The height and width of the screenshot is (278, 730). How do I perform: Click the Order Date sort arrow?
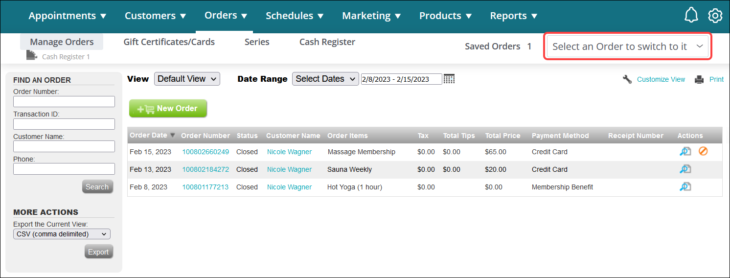pyautogui.click(x=172, y=136)
